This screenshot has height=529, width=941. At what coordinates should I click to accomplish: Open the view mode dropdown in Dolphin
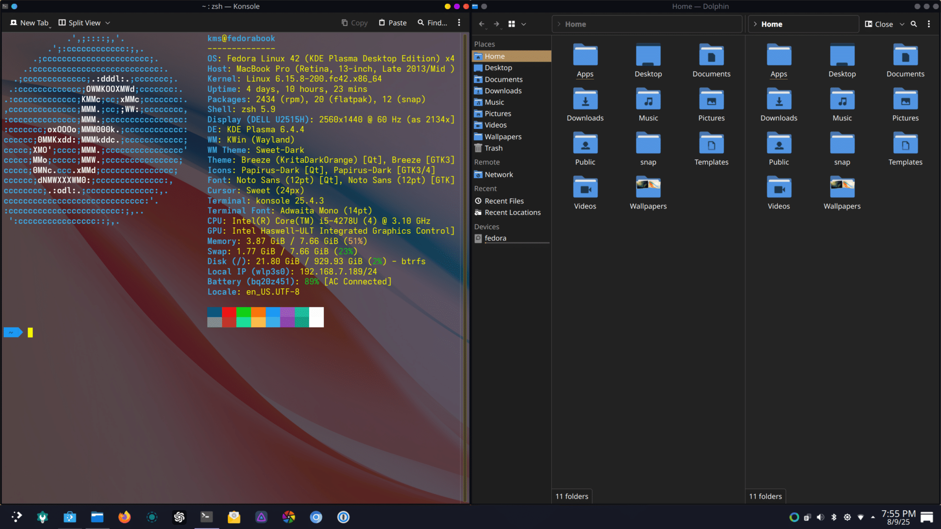pyautogui.click(x=524, y=24)
